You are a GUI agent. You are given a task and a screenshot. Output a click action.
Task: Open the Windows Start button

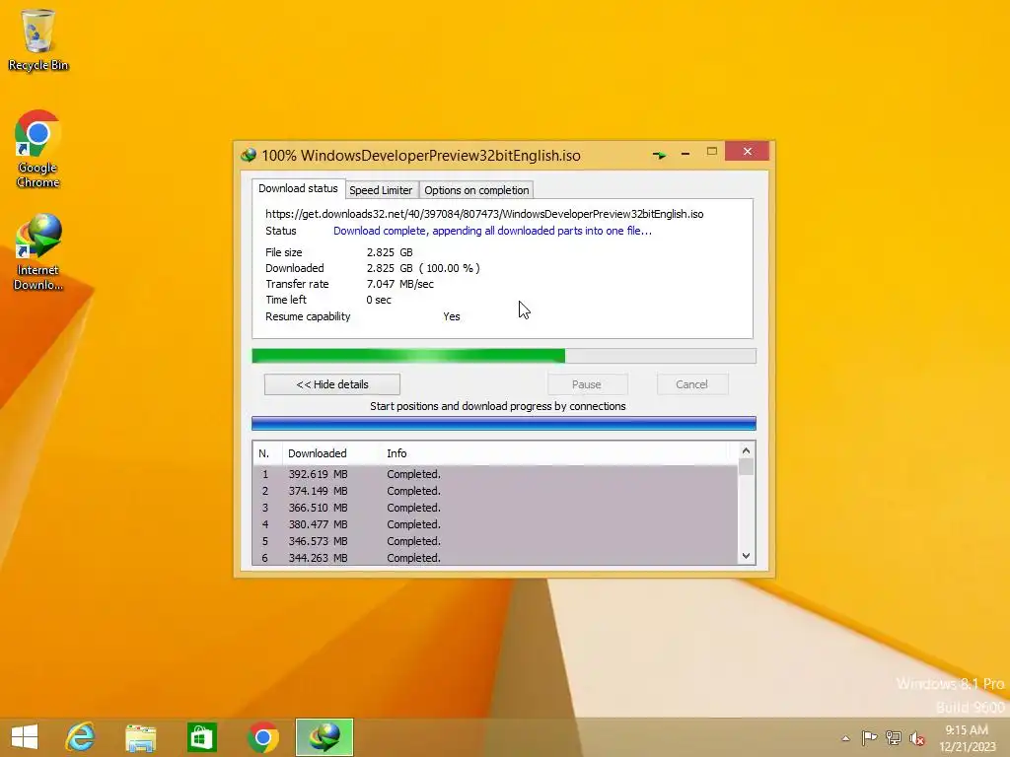[25, 737]
